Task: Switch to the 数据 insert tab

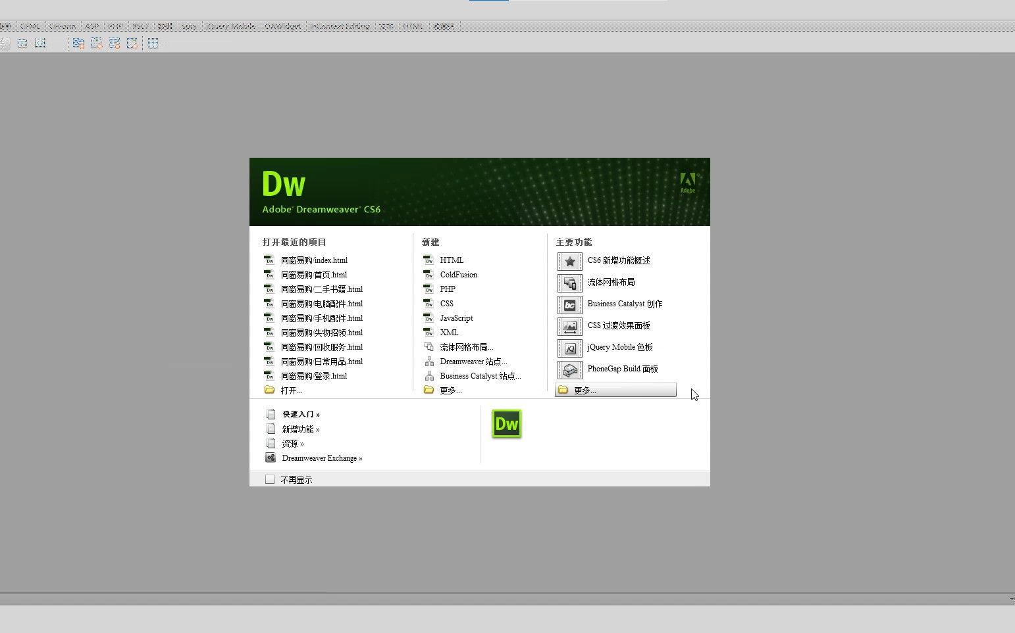Action: 165,26
